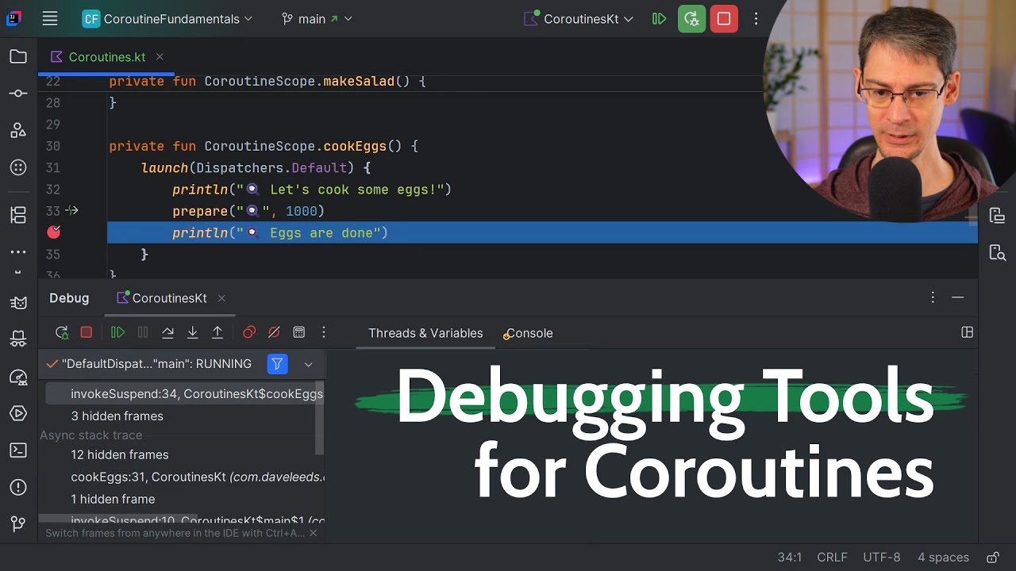This screenshot has height=571, width=1016.
Task: Click the 4 spaces indent setting
Action: click(x=943, y=558)
